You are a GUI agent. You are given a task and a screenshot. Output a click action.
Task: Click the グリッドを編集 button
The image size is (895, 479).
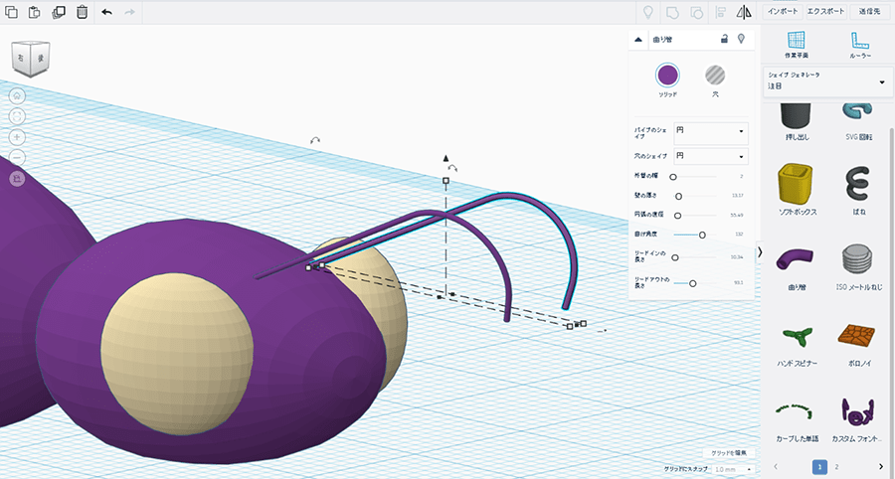tap(729, 453)
